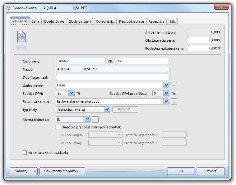Tick the Neaktívna skladová karta checkbox
Viewport: 236px width, 185px height.
(25, 153)
